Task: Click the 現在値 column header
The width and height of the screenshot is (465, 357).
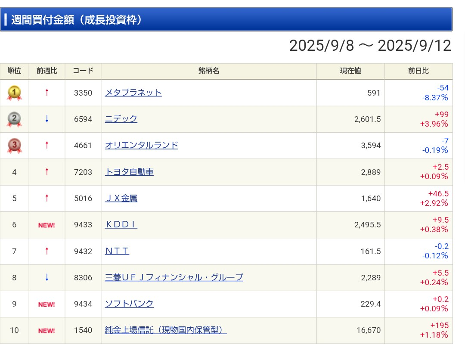Action: pos(350,71)
